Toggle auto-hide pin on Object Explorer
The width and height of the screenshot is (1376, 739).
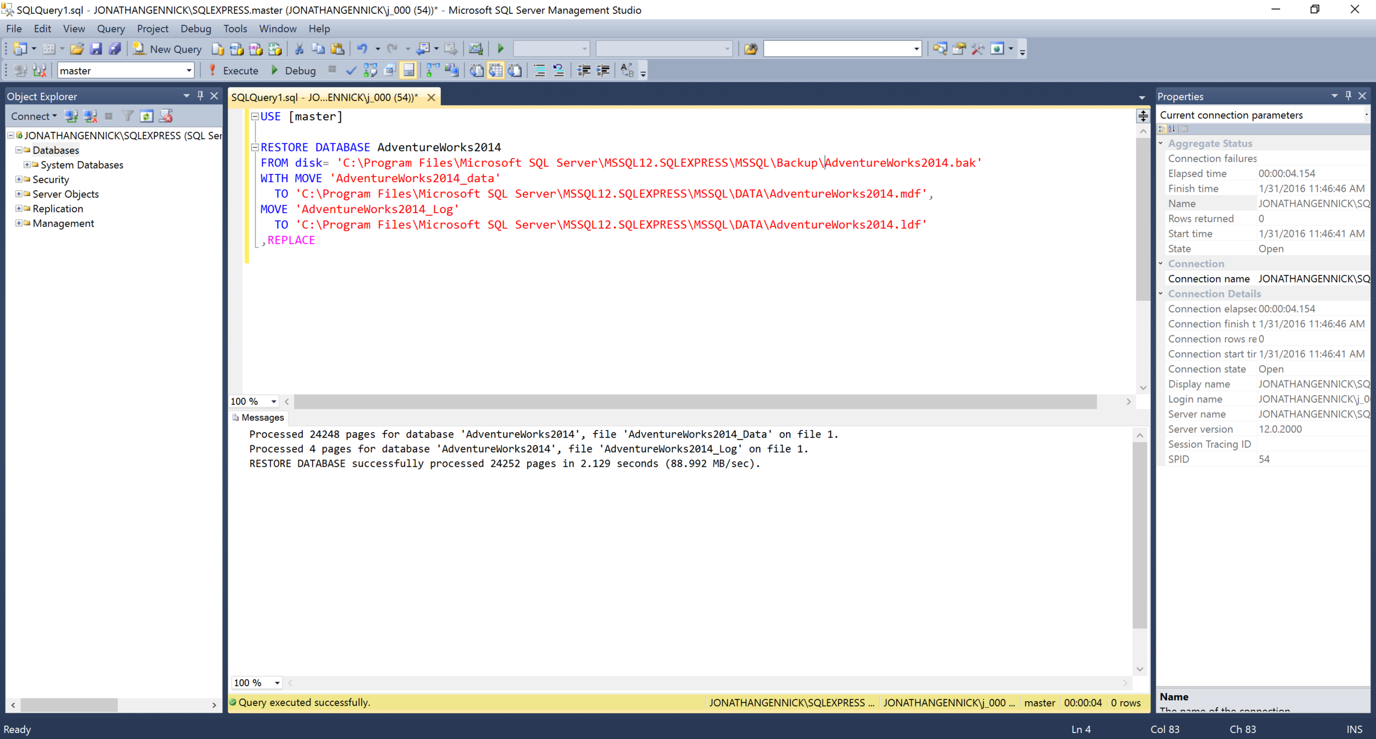tap(200, 96)
